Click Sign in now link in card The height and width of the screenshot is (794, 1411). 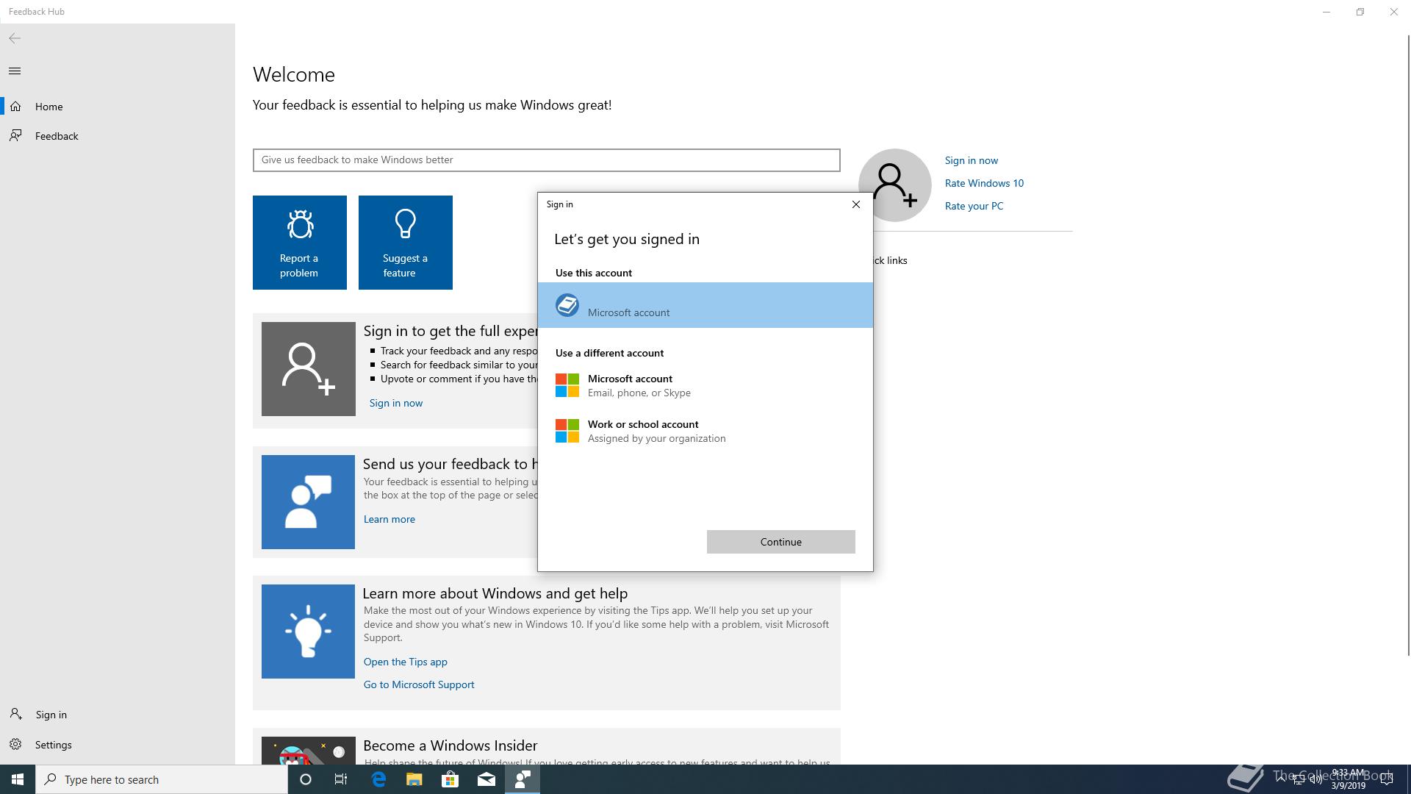point(395,403)
